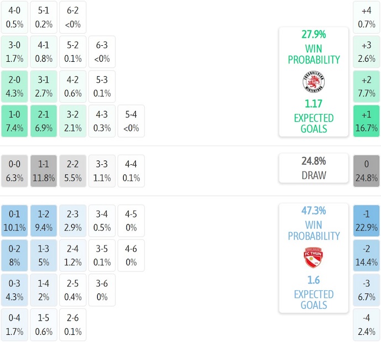Image resolution: width=381 pixels, height=342 pixels.
Task: Select the 0-1 scoreline cell
Action: click(15, 221)
